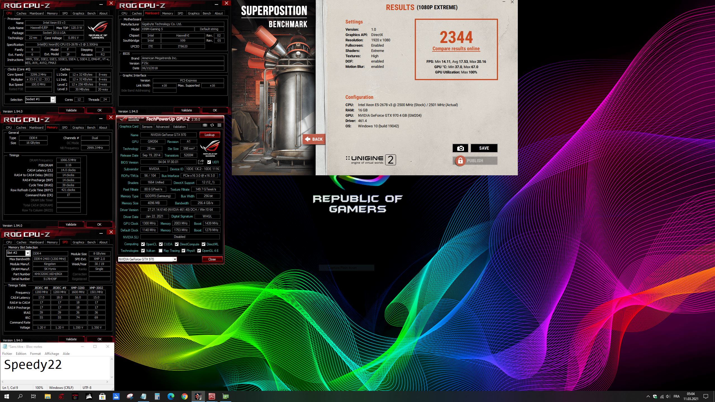Screen dimensions: 715x402
Task: Open NVIDIA GeForce GTX 970 GPU selector
Action: click(147, 259)
